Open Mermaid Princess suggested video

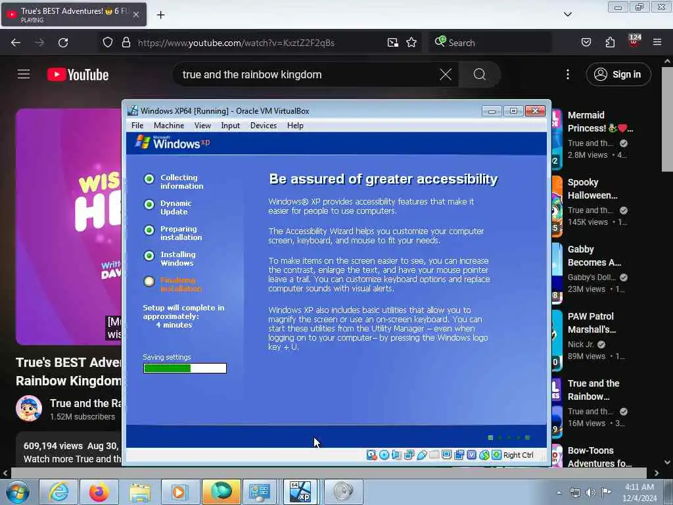click(x=600, y=122)
